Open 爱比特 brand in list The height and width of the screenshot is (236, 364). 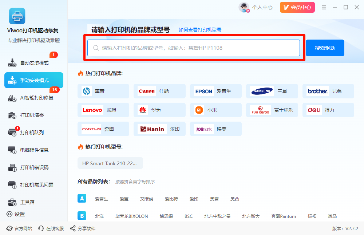171,199
